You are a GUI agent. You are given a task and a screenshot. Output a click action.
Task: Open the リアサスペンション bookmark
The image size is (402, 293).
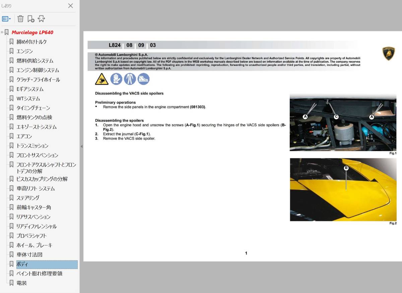33,217
